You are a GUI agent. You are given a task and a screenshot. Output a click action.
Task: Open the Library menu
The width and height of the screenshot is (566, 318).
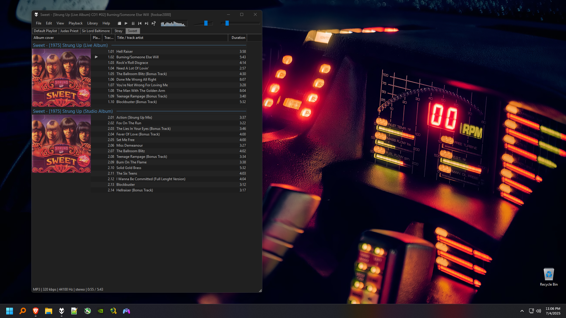(x=93, y=23)
